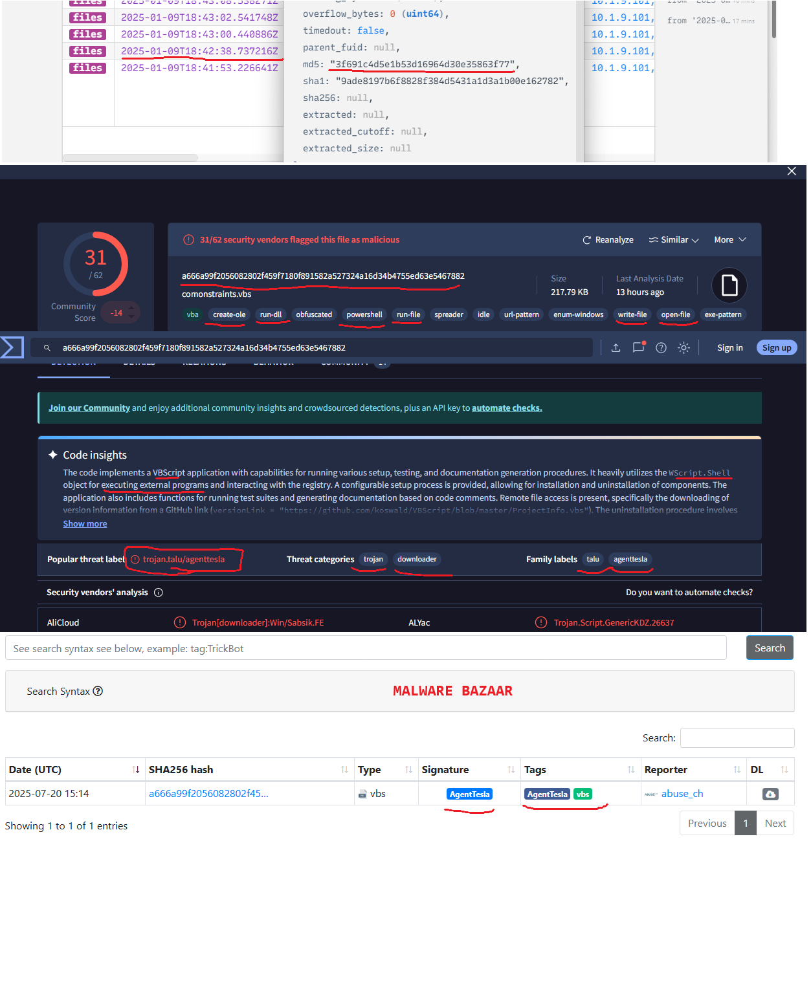Select page 1 in pagination

(x=746, y=824)
